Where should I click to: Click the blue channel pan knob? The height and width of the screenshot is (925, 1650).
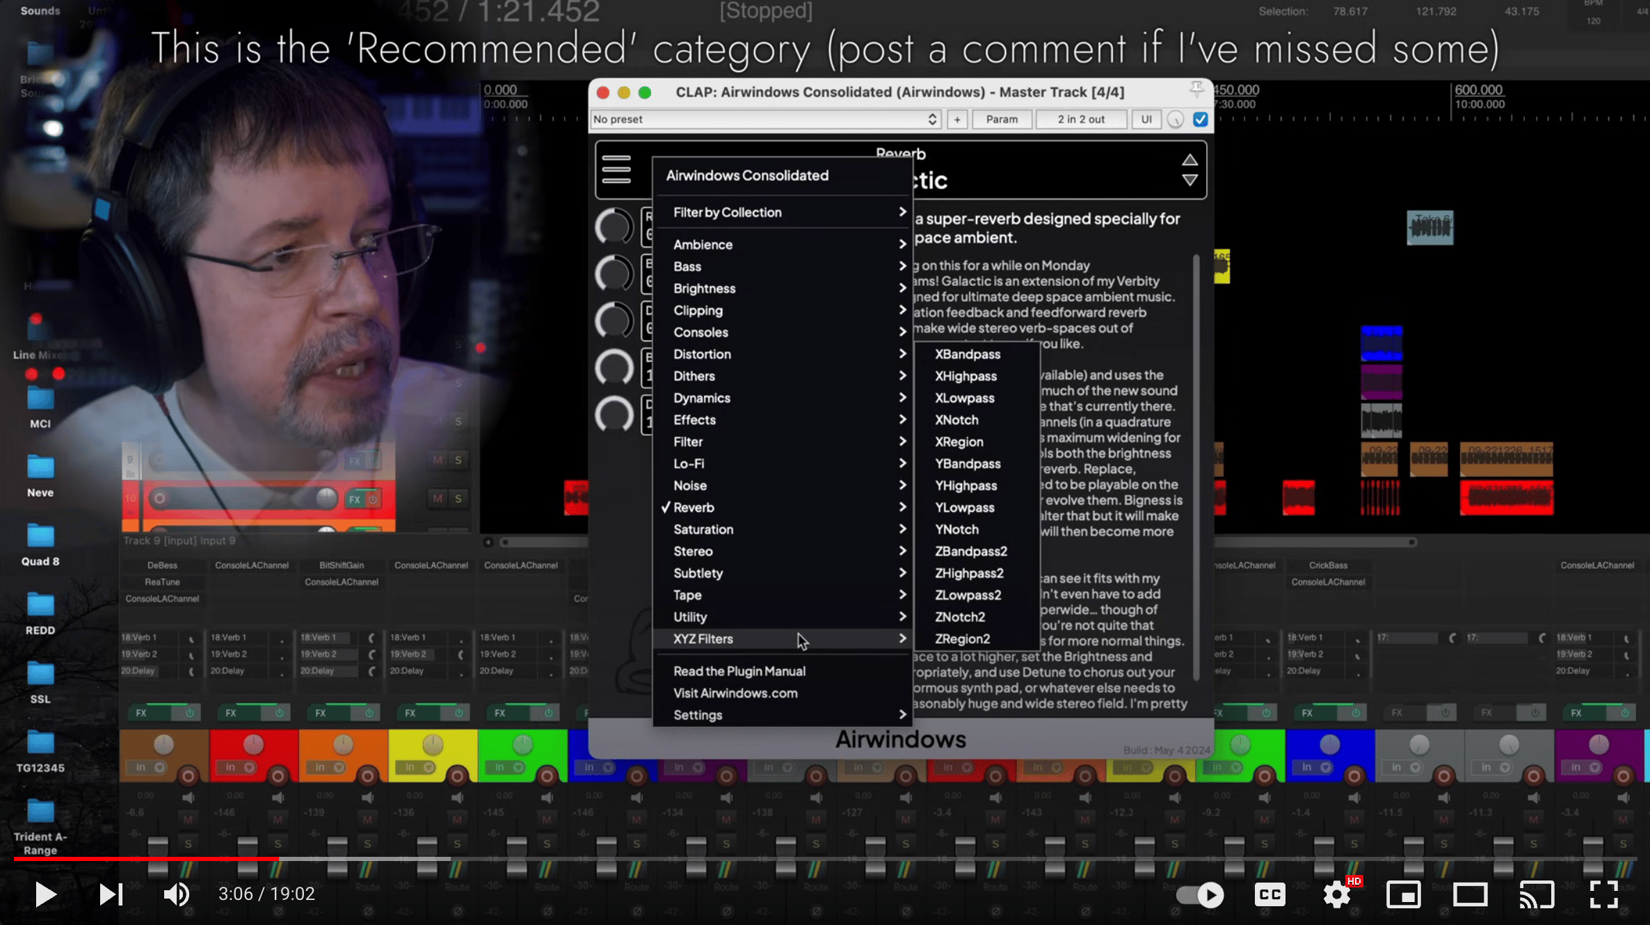[1329, 744]
